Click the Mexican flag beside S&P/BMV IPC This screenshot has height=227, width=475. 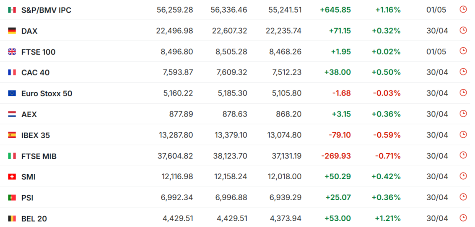click(x=12, y=10)
